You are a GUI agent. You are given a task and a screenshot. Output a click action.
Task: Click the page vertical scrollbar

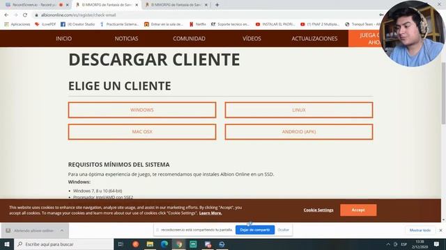click(443, 94)
